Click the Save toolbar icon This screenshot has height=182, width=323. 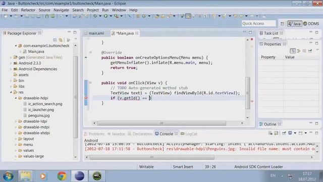[x=27, y=16]
